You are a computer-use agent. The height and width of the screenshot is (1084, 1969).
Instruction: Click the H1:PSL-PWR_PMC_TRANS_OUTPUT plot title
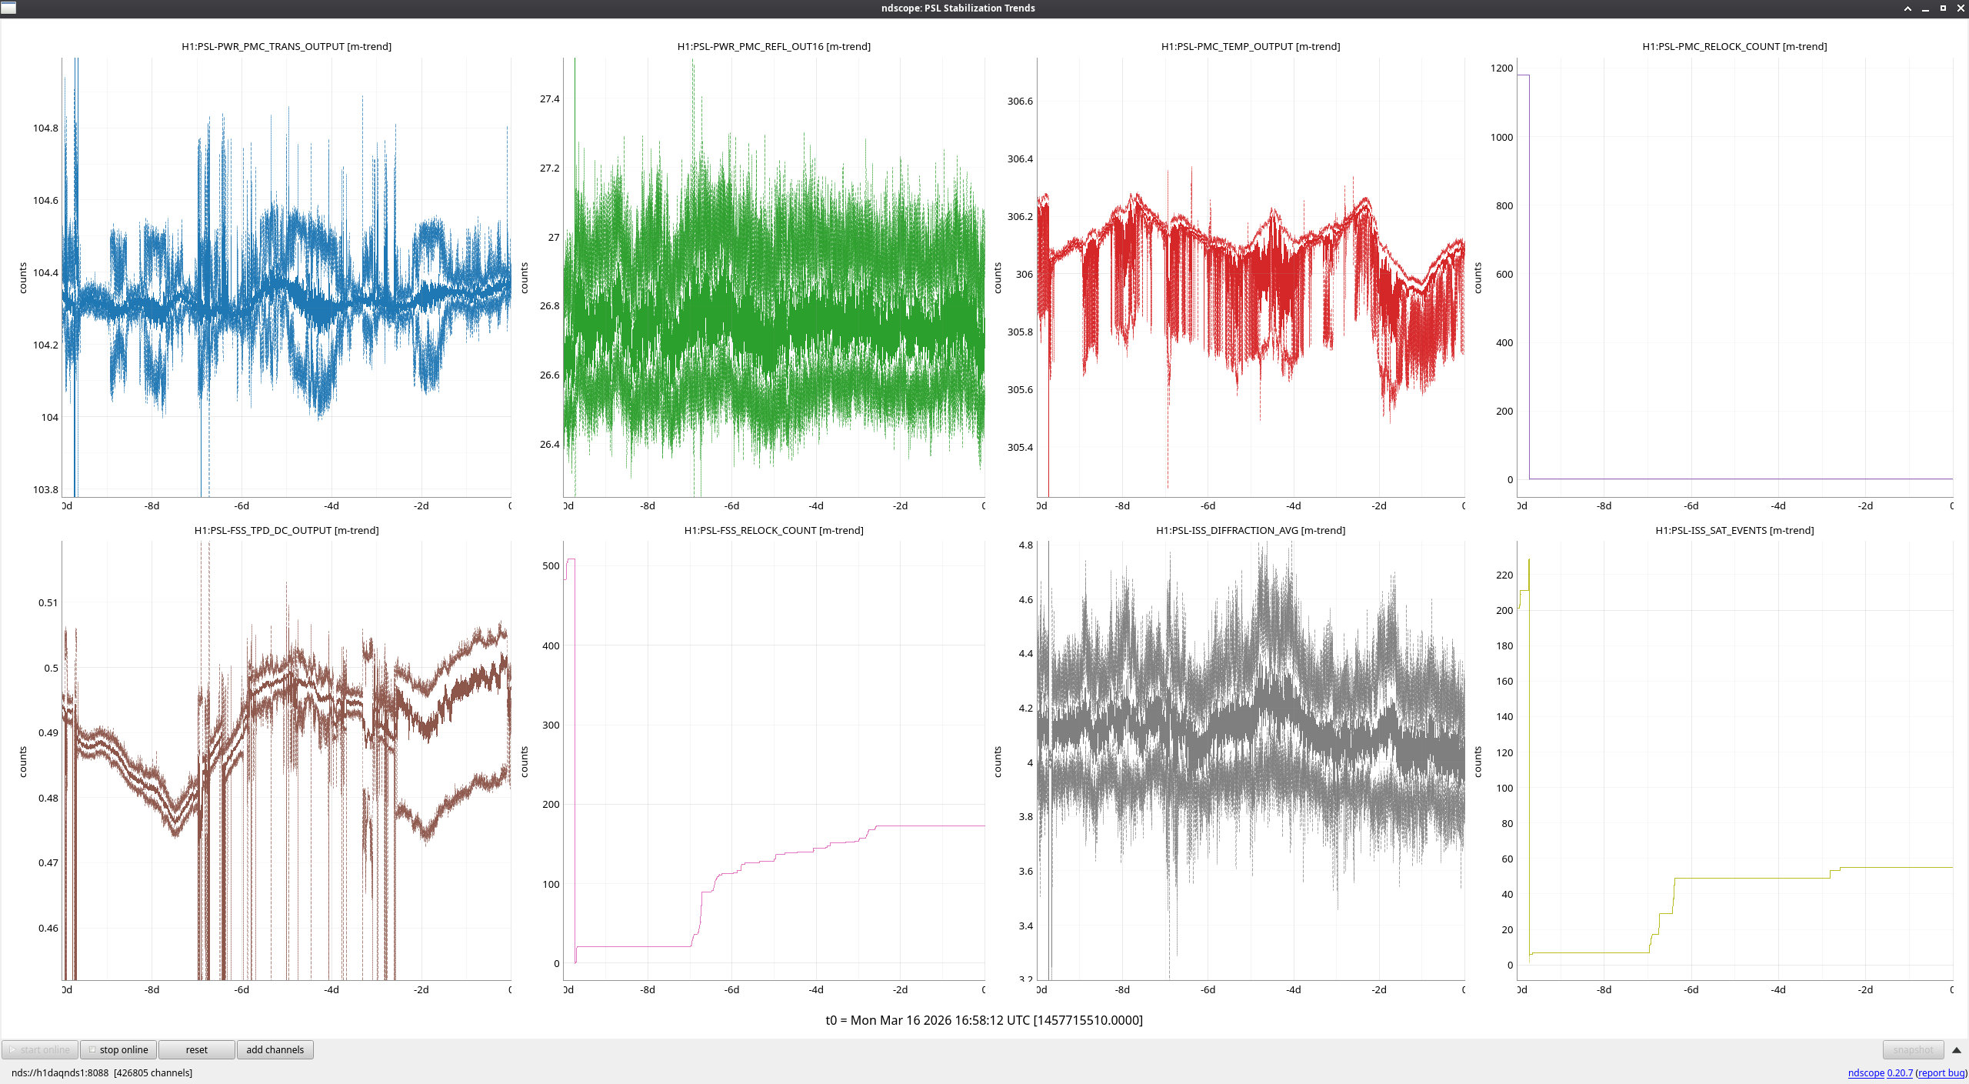coord(286,46)
